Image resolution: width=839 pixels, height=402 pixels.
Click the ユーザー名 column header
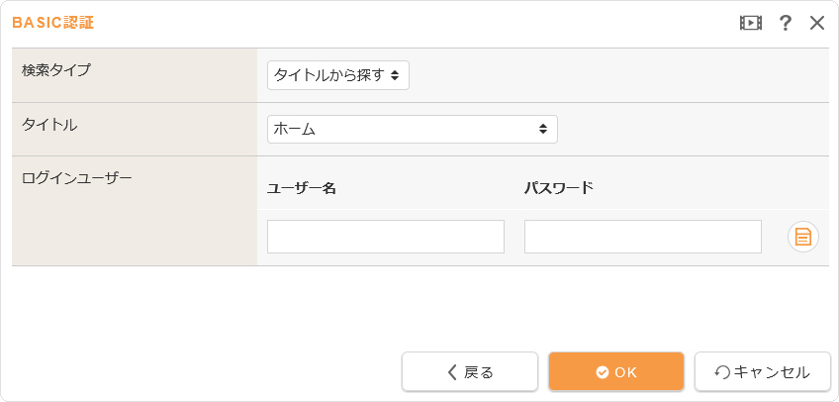click(x=302, y=188)
